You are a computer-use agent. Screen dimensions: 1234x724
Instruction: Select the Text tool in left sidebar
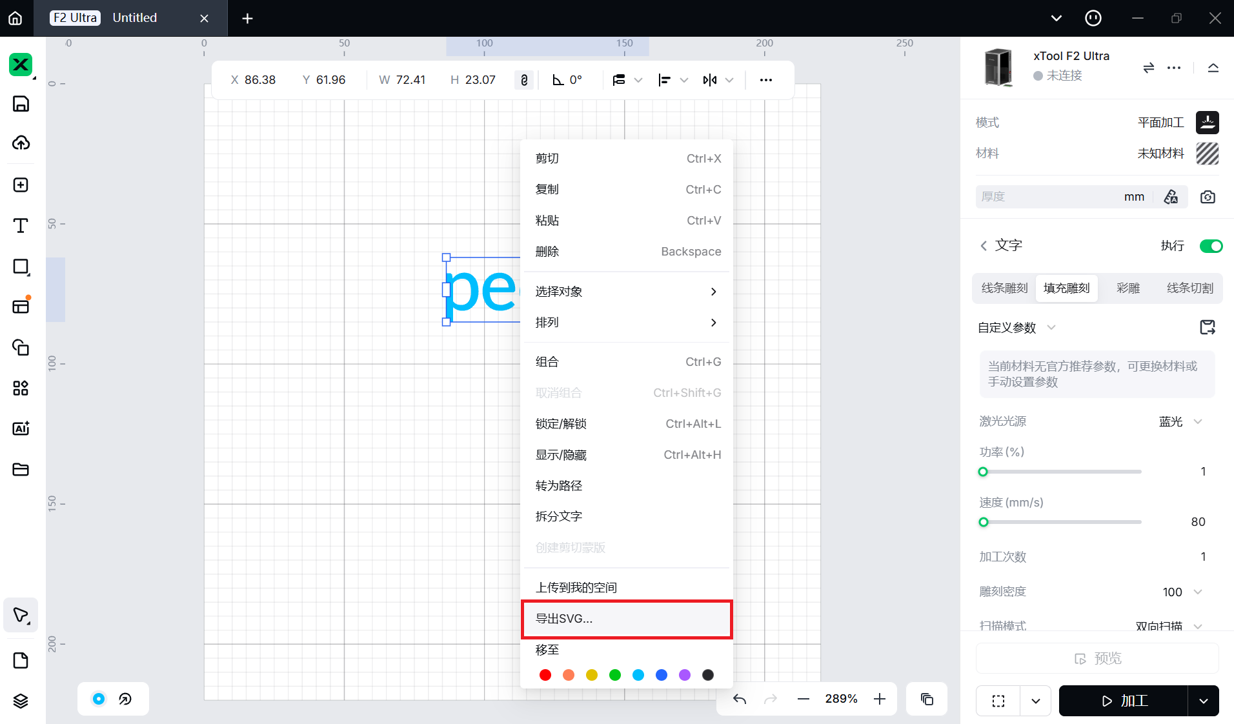[x=21, y=226]
